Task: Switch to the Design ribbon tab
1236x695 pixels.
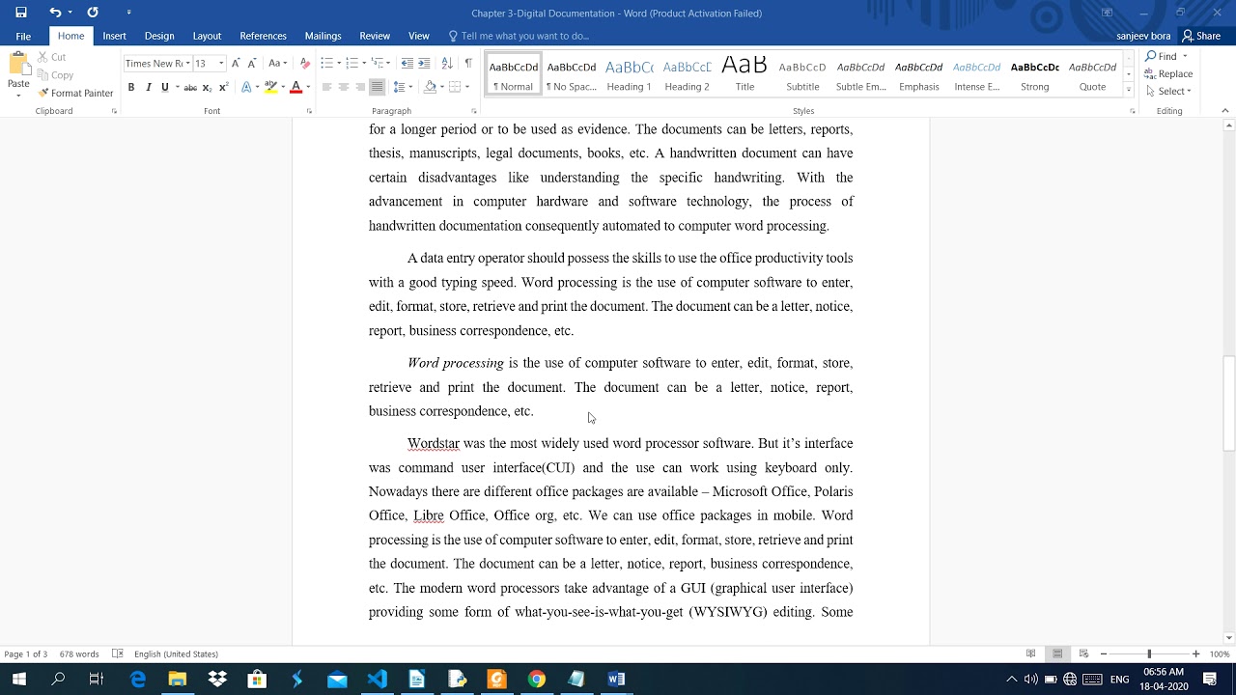Action: point(159,36)
